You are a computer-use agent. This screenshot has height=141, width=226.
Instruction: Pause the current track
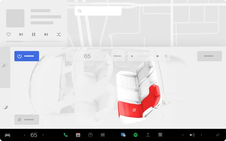click(34, 34)
